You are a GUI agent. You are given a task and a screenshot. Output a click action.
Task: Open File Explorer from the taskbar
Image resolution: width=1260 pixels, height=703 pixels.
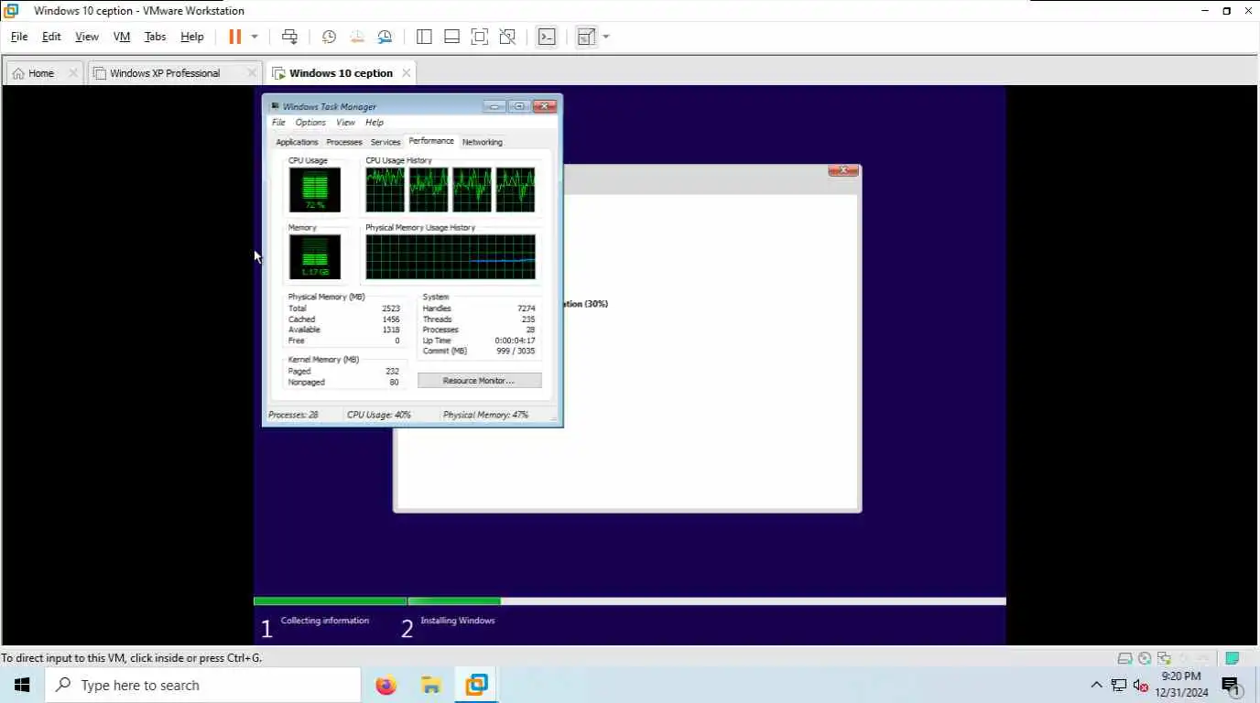(x=431, y=685)
